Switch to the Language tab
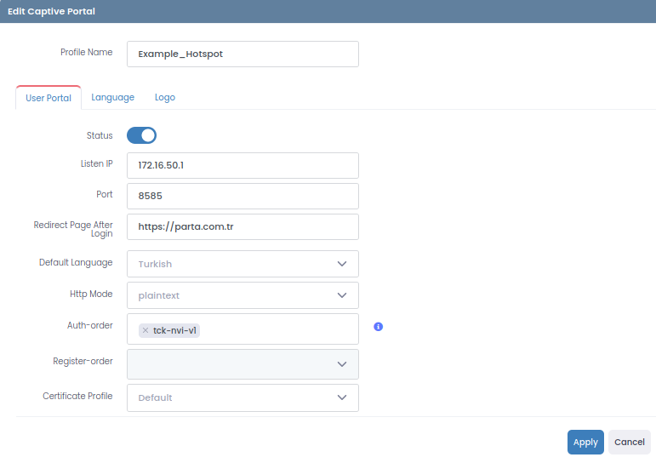The height and width of the screenshot is (463, 656). point(112,98)
